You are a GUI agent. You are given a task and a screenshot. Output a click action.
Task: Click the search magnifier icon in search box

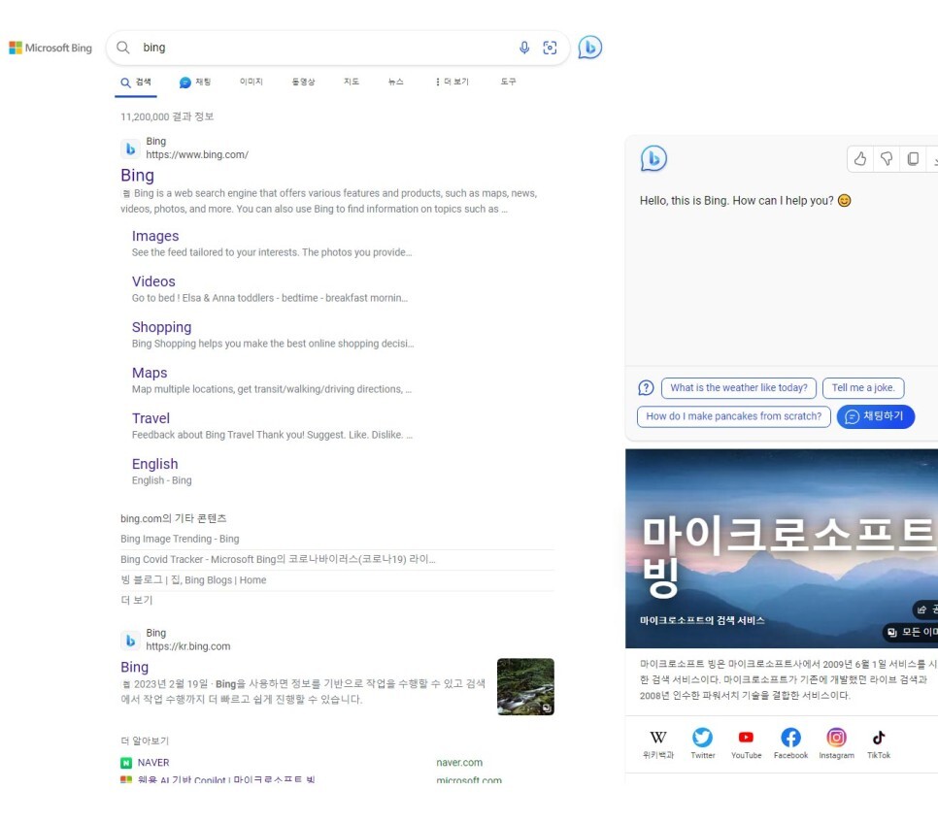[x=123, y=48]
